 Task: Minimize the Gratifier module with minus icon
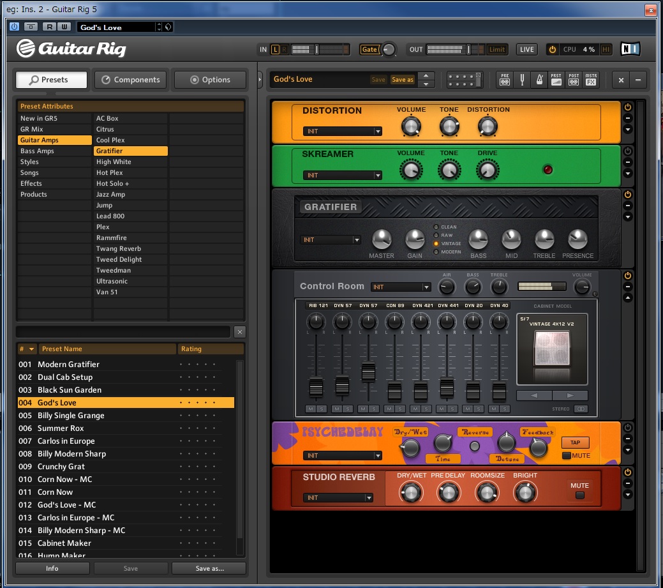(628, 206)
